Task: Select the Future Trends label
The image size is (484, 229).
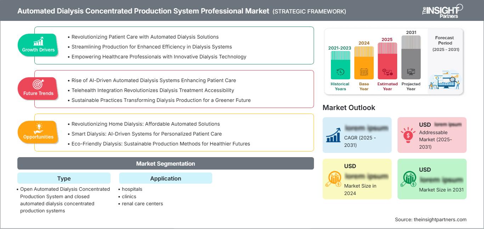Action: click(x=38, y=93)
